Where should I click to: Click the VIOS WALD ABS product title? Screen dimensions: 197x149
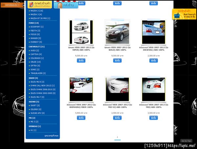[x=117, y=49]
